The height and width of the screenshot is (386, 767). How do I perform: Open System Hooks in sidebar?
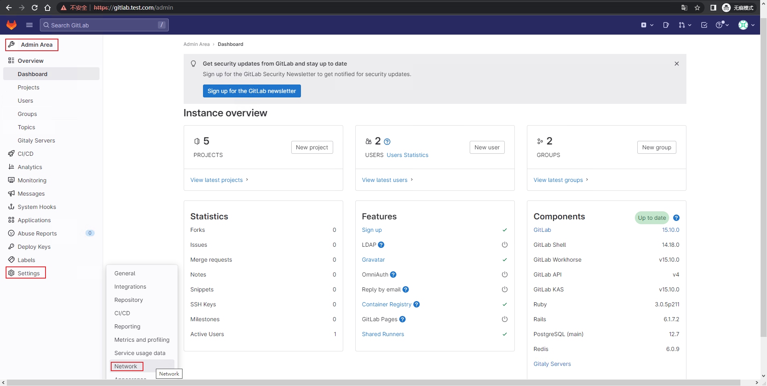tap(37, 207)
